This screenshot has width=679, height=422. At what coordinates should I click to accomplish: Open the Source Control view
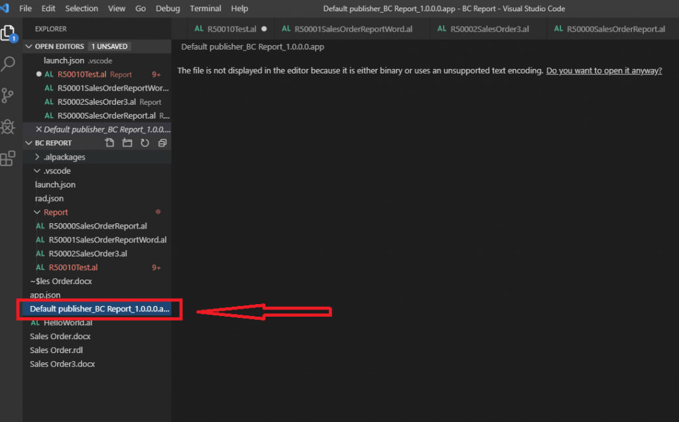coord(9,96)
